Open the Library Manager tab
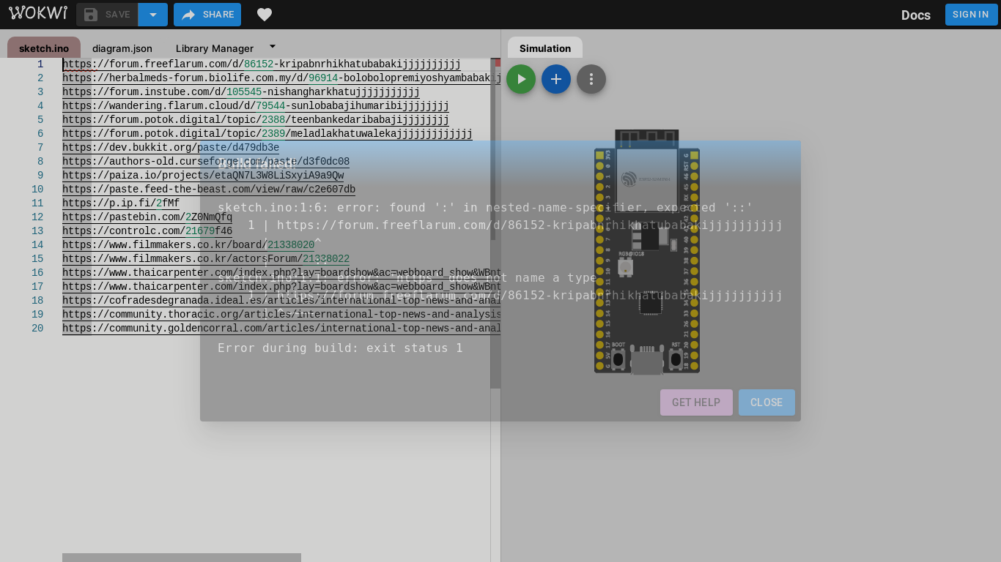 (x=215, y=48)
